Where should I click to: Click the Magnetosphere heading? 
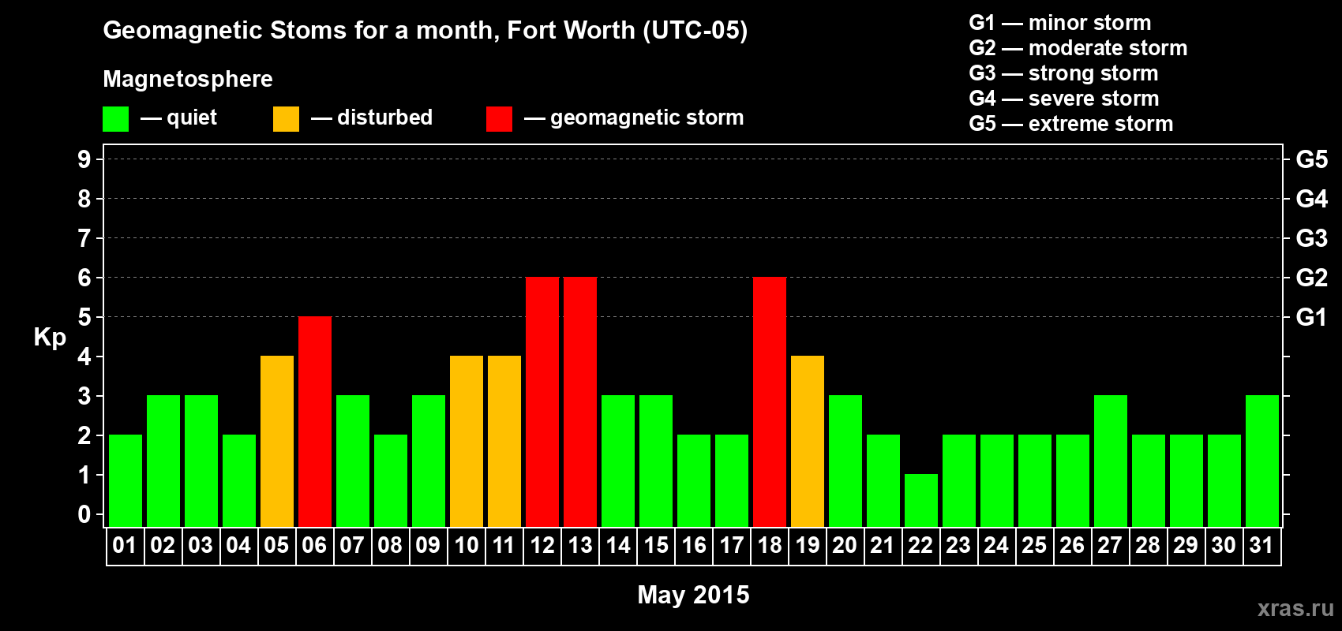pyautogui.click(x=188, y=79)
